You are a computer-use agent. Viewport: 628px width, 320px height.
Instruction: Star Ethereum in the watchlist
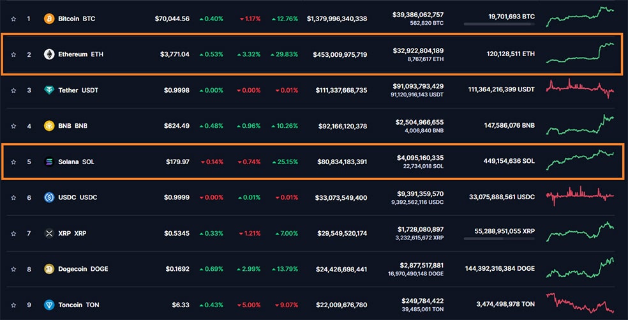point(13,54)
